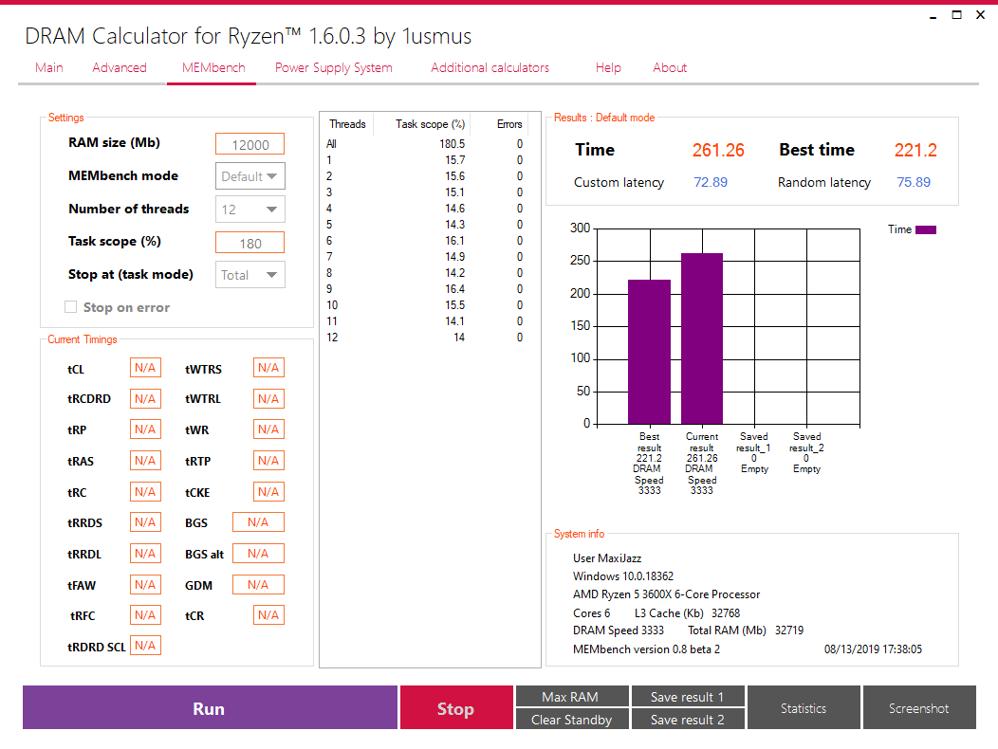This screenshot has width=998, height=749.
Task: Open the Power Supply System tab
Action: coord(334,67)
